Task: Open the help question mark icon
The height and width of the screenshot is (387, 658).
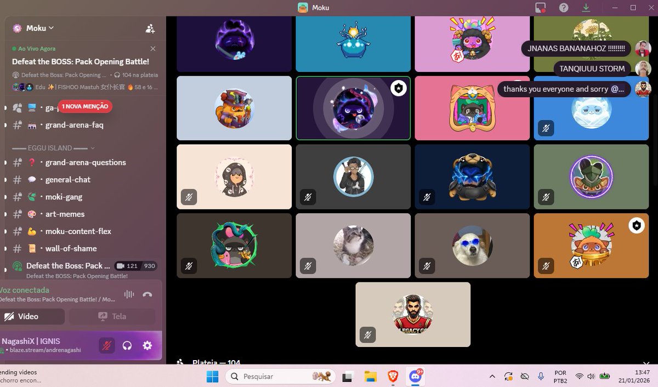Action: tap(564, 8)
